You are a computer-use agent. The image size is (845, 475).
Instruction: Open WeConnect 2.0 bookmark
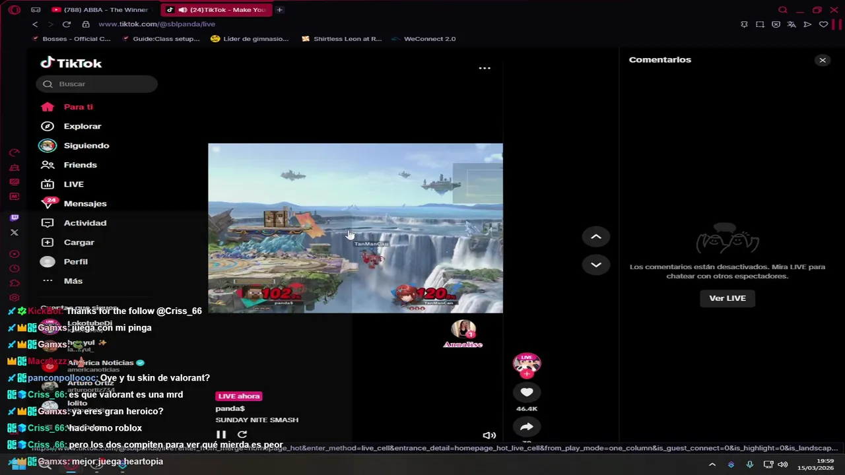pos(423,39)
